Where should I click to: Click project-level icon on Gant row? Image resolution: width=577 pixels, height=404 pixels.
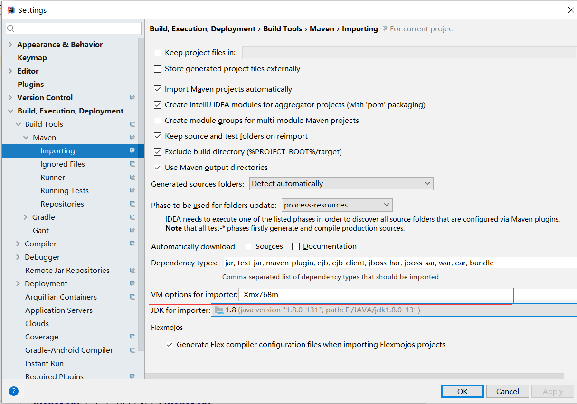click(132, 230)
